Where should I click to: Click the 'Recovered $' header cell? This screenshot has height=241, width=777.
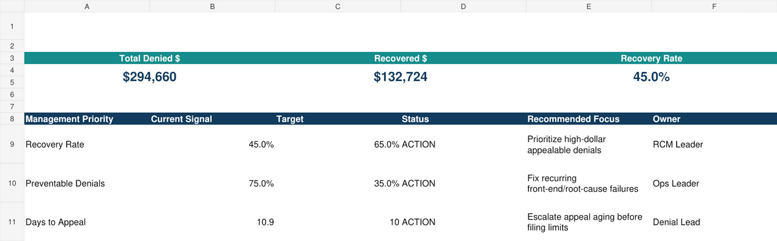tap(400, 58)
